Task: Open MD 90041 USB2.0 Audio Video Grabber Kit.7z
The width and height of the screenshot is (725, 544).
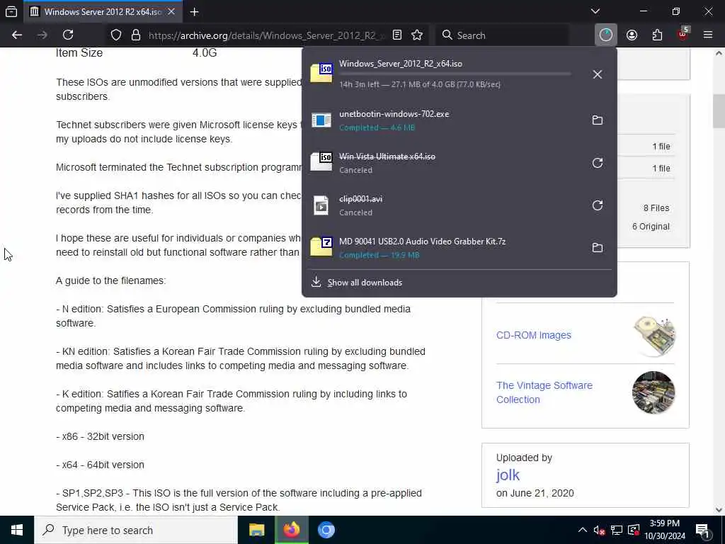Action: pos(444,248)
